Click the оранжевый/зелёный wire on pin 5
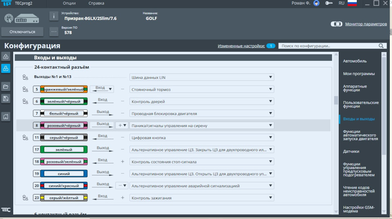 64,89
